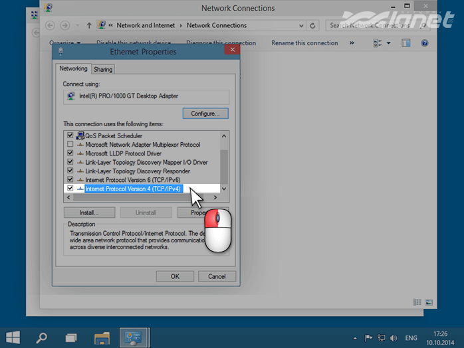Viewport: 464px width, 348px height.
Task: Go forward in Network Connections window
Action: 64,25
